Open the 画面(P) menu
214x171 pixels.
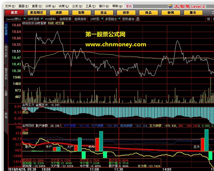[x=24, y=6]
